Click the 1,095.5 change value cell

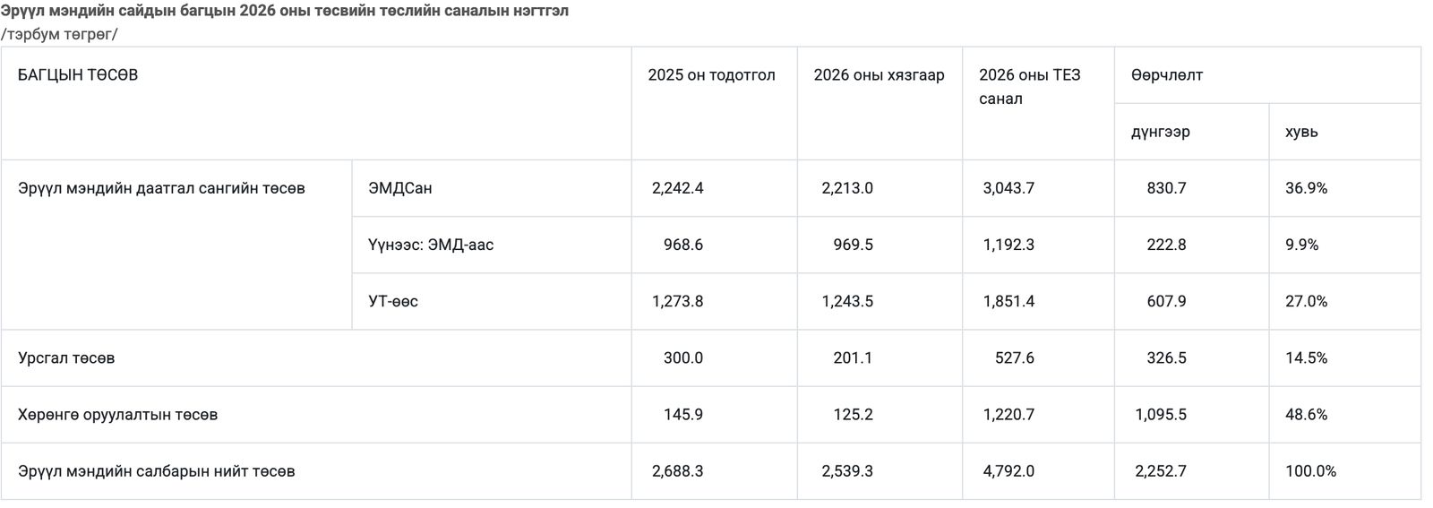coord(1160,415)
